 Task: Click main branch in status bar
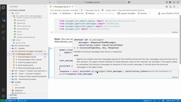pyautogui.click(x=9, y=101)
